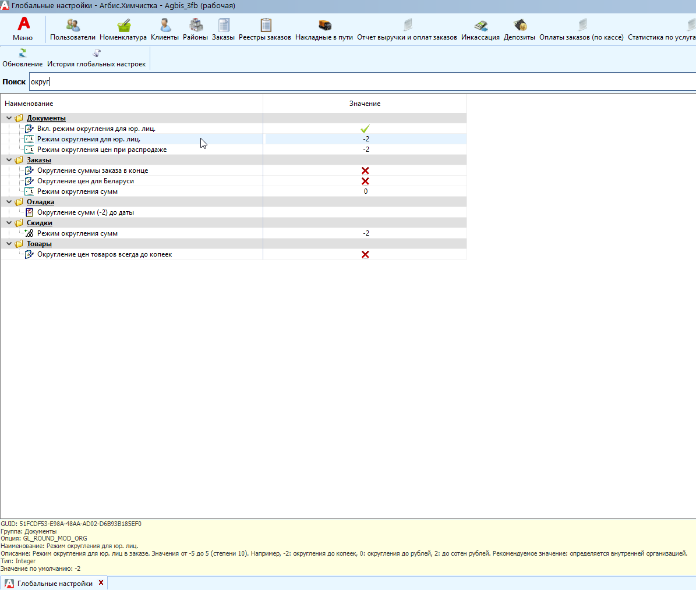Collapse the Отладка group arrow

pyautogui.click(x=9, y=202)
